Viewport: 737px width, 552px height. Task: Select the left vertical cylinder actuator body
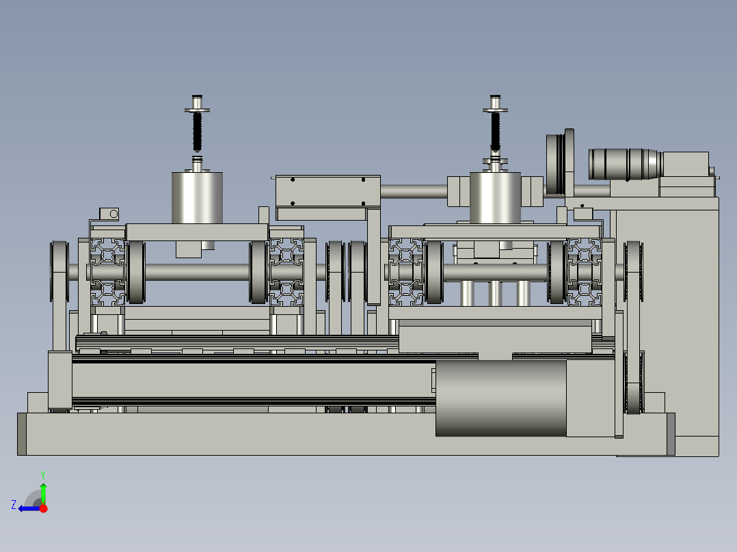pos(197,198)
